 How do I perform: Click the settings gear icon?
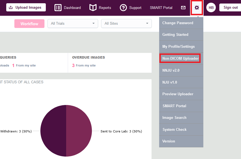(197, 8)
